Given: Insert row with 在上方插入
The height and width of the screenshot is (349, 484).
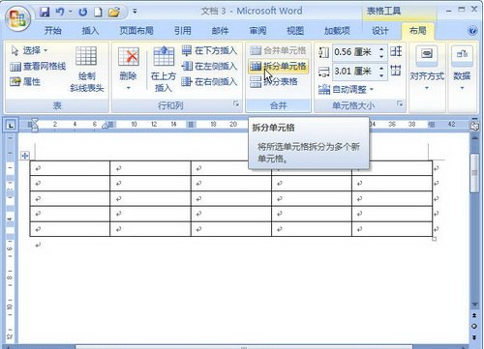Looking at the screenshot, I should (x=164, y=69).
